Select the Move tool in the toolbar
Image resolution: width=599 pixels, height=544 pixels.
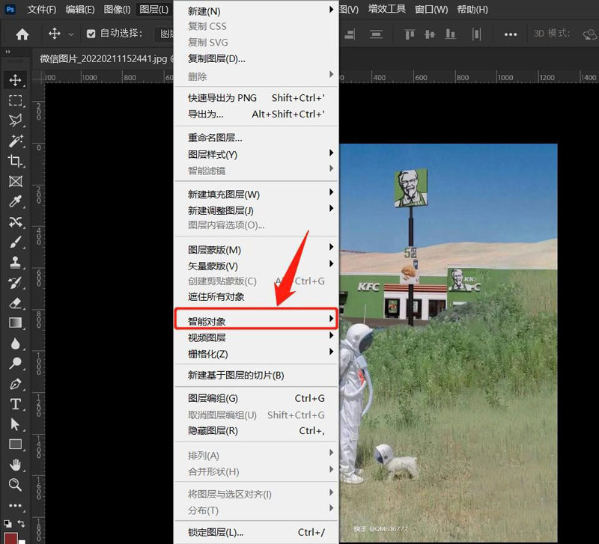(x=16, y=80)
